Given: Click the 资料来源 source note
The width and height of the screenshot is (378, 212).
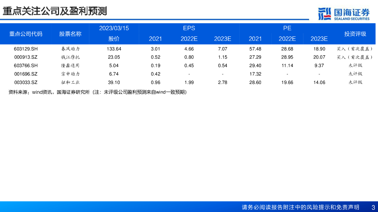Looking at the screenshot, I should (x=97, y=92).
